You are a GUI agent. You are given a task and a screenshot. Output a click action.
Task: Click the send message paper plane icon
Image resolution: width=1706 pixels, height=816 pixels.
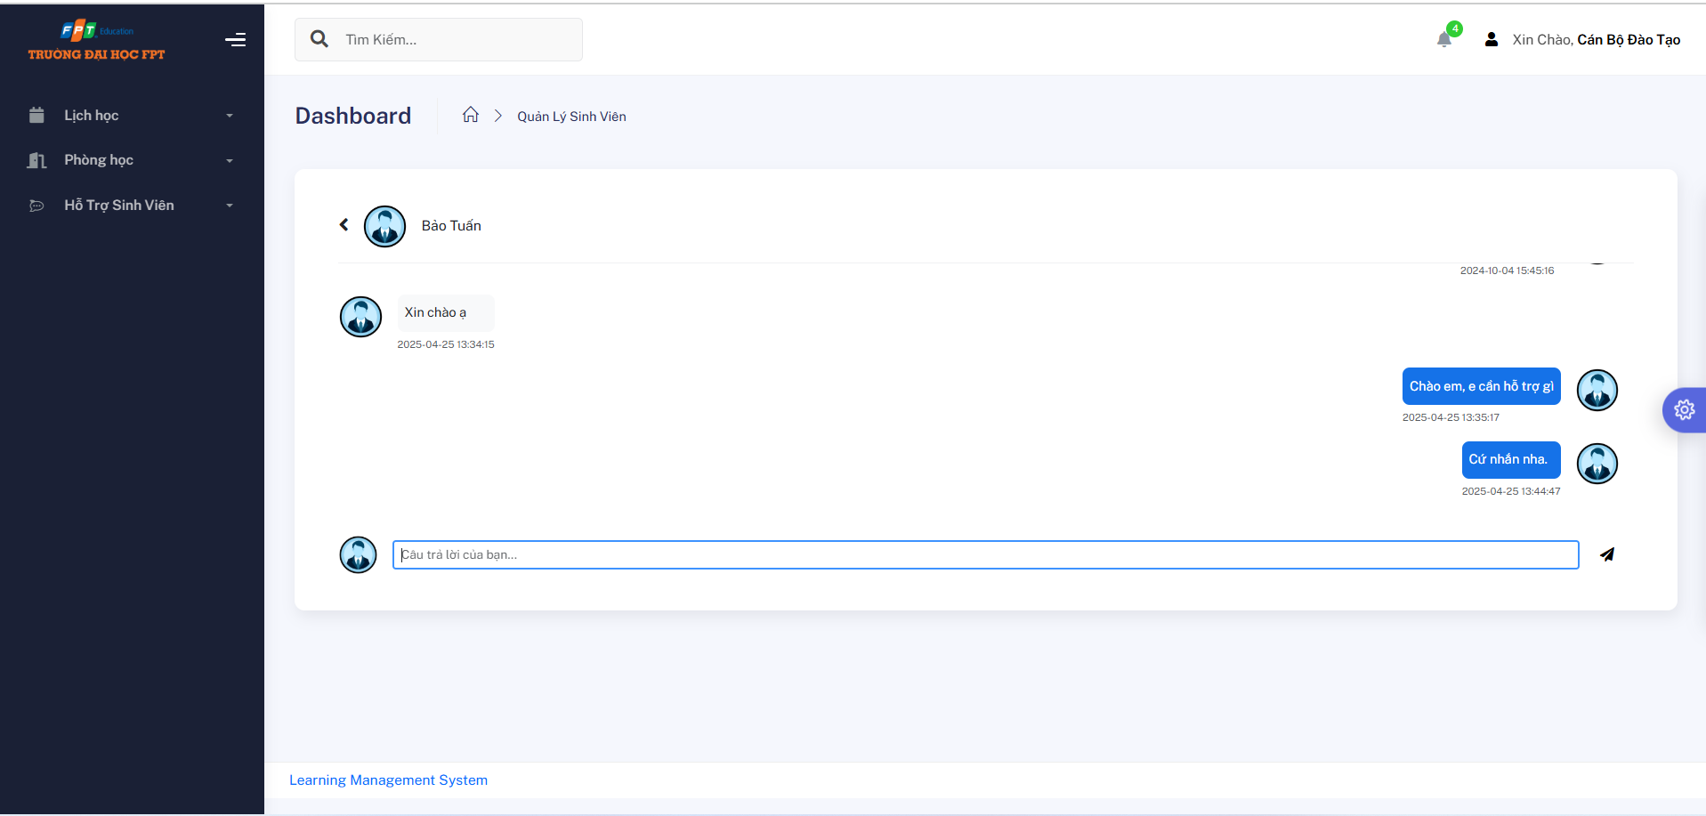click(1606, 554)
